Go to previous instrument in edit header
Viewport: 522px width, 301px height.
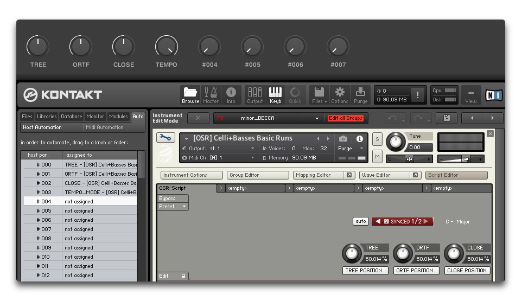472,118
